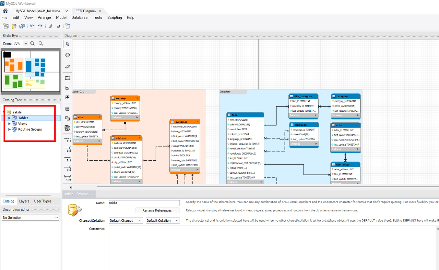Open the Default Collation dropdown
Image resolution: width=439 pixels, height=270 pixels.
[163, 221]
